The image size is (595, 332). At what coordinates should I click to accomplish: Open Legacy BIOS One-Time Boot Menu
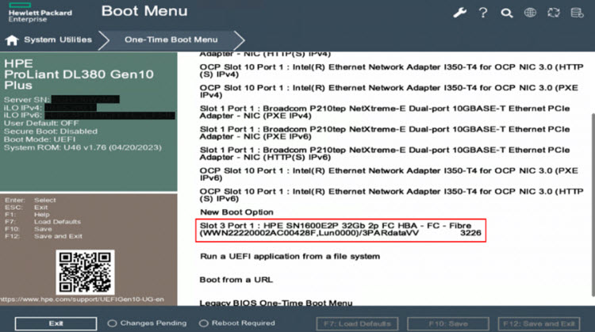275,303
